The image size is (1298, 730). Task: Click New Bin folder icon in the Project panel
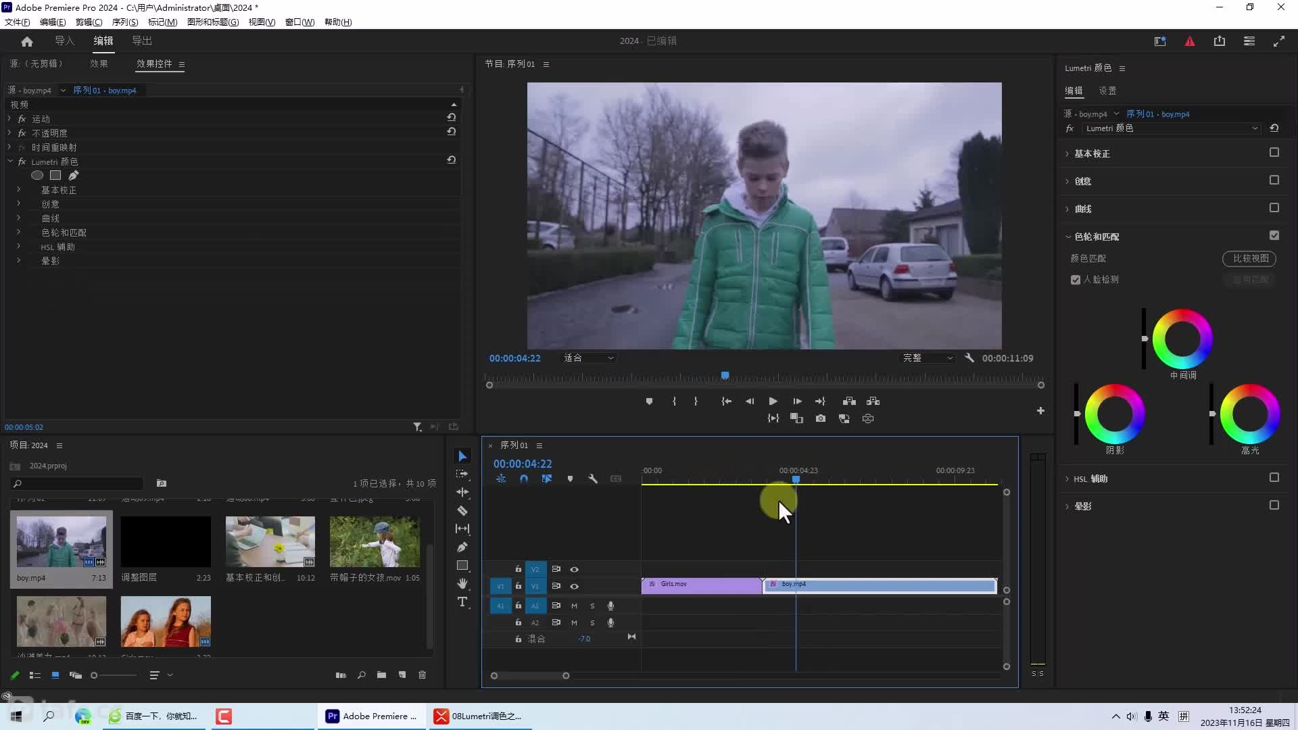point(382,675)
